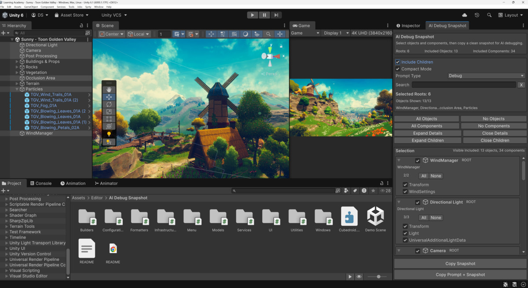Open the Prompt Type Debug dropdown
The width and height of the screenshot is (528, 288).
point(486,76)
